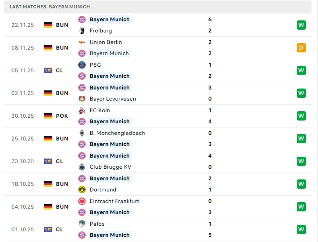The height and width of the screenshot is (242, 318).
Task: Click the Pafos club crest
Action: coord(82,224)
